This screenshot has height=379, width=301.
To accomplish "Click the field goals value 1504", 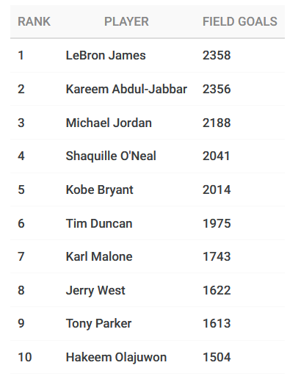I will (217, 357).
